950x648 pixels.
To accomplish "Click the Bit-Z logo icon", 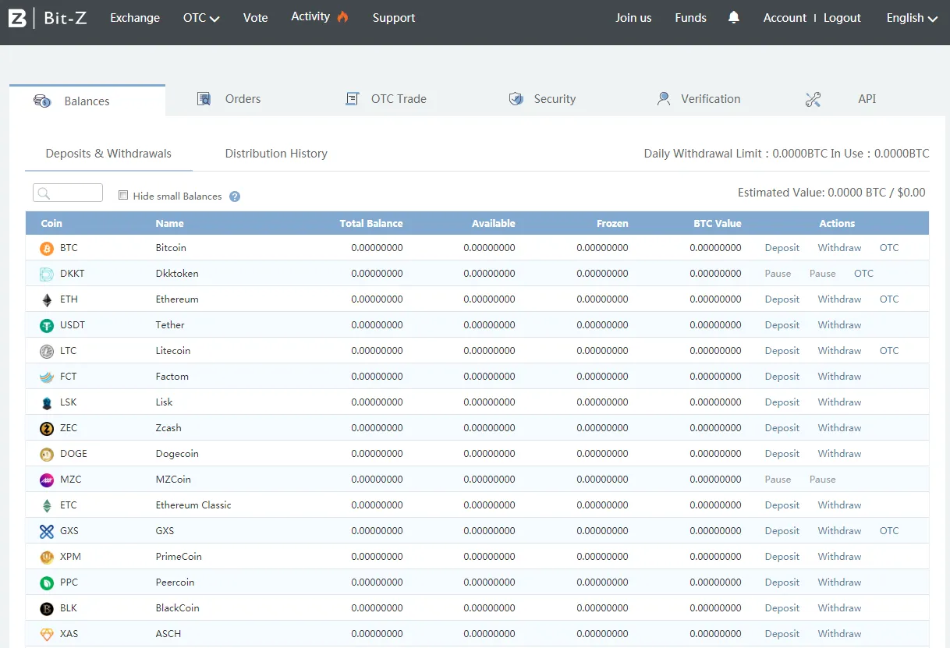I will click(x=17, y=18).
